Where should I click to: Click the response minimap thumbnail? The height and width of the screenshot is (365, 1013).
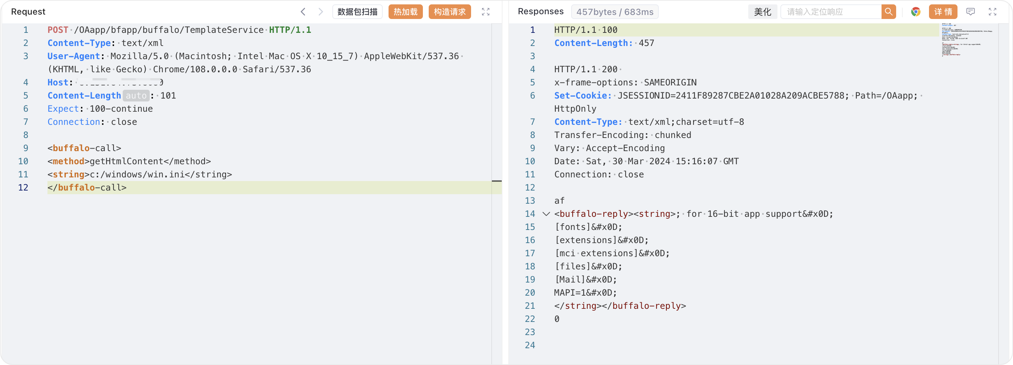(967, 40)
